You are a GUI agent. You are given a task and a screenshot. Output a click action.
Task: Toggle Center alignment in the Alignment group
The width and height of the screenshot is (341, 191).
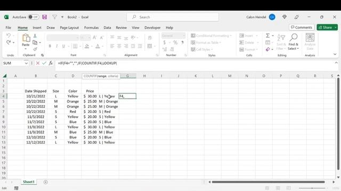point(119,46)
